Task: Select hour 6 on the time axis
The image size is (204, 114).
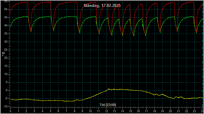Action: 58,111
